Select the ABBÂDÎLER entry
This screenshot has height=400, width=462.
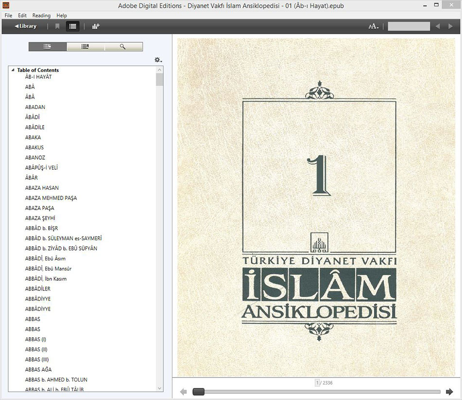(38, 289)
